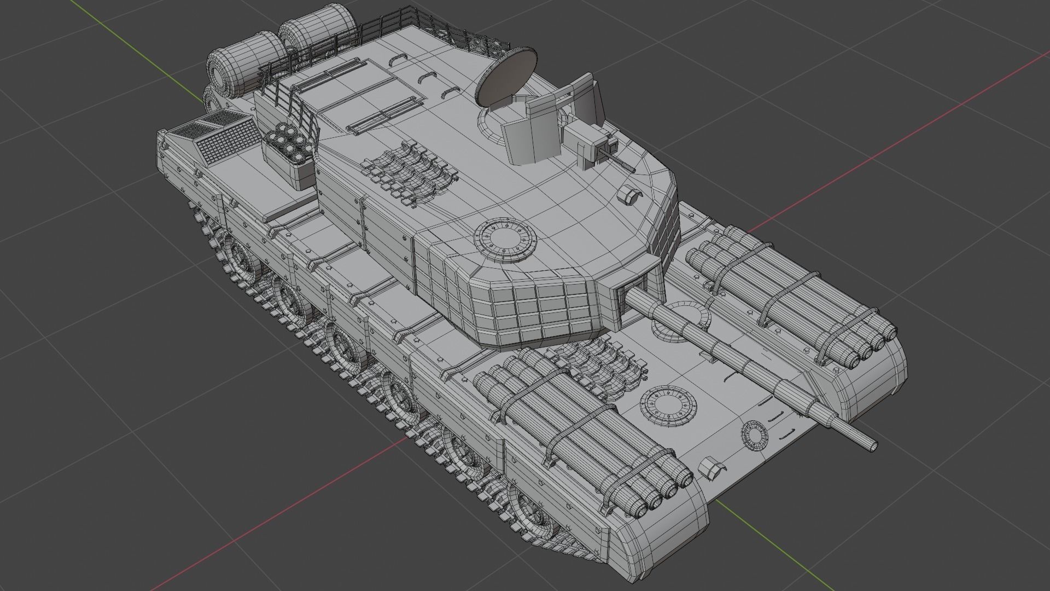Screen dimensions: 1050x591
Task: Select the right rocket pod cluster
Action: point(793,301)
